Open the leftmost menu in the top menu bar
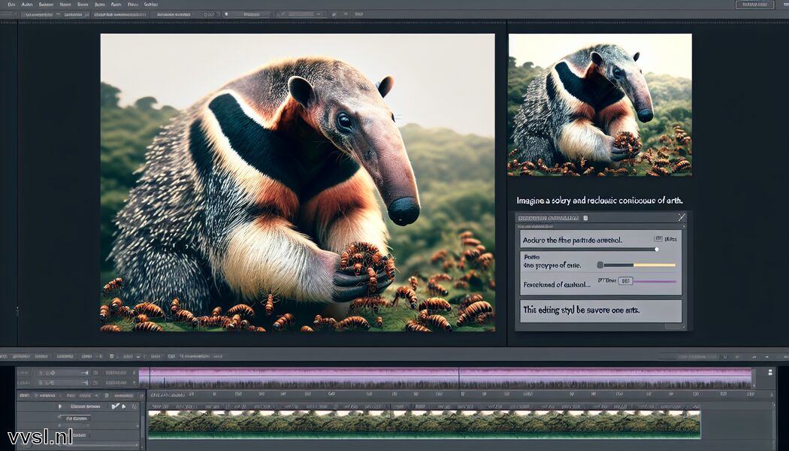Screen dimensions: 789x451 [11, 4]
